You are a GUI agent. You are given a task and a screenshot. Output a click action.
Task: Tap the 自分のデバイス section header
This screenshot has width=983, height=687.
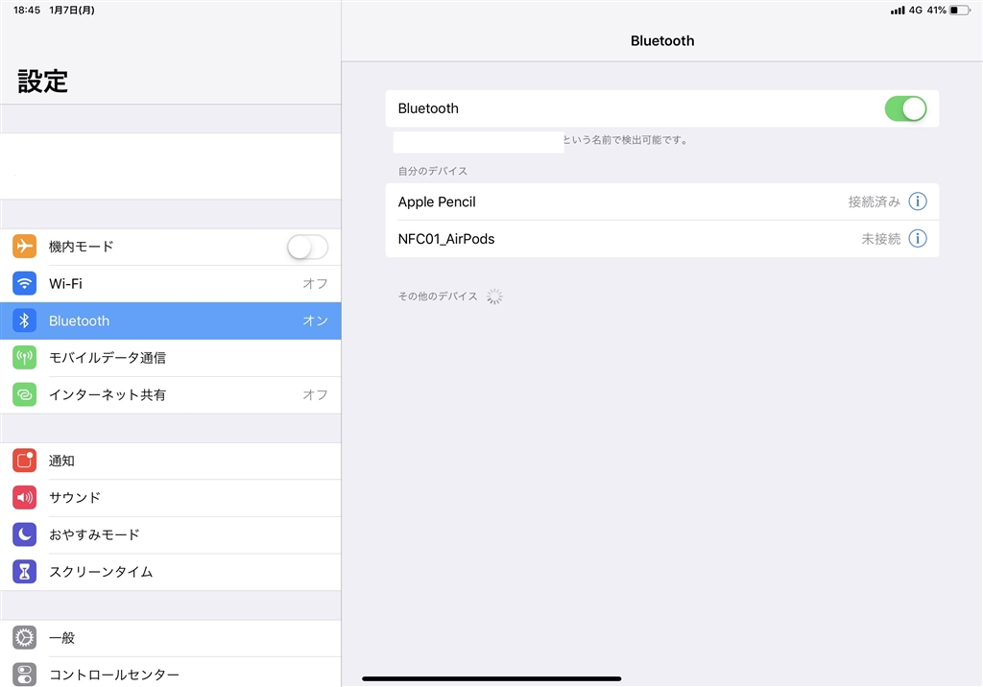(x=433, y=171)
